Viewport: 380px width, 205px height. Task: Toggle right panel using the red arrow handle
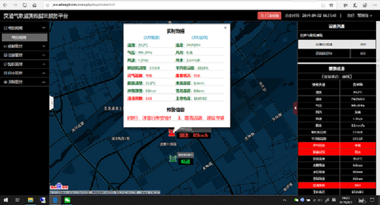295,108
